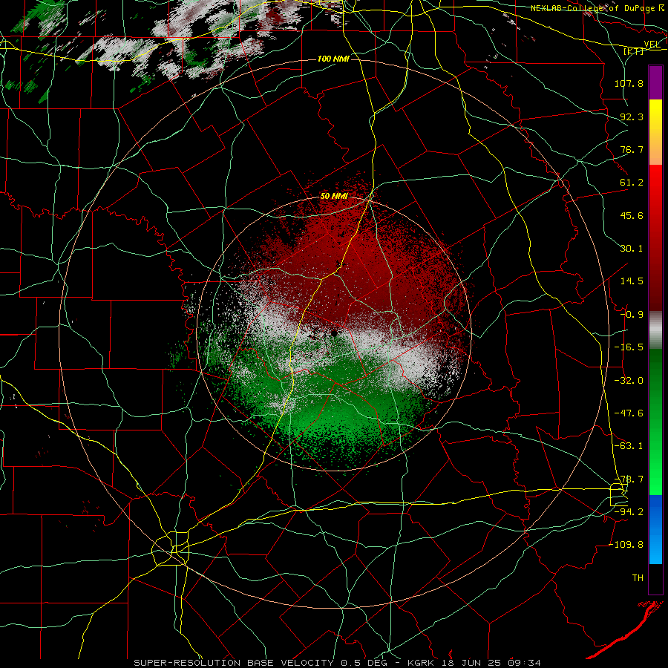Image resolution: width=668 pixels, height=668 pixels.
Task: Click the 45.6 velocity scale value
Action: pos(632,215)
